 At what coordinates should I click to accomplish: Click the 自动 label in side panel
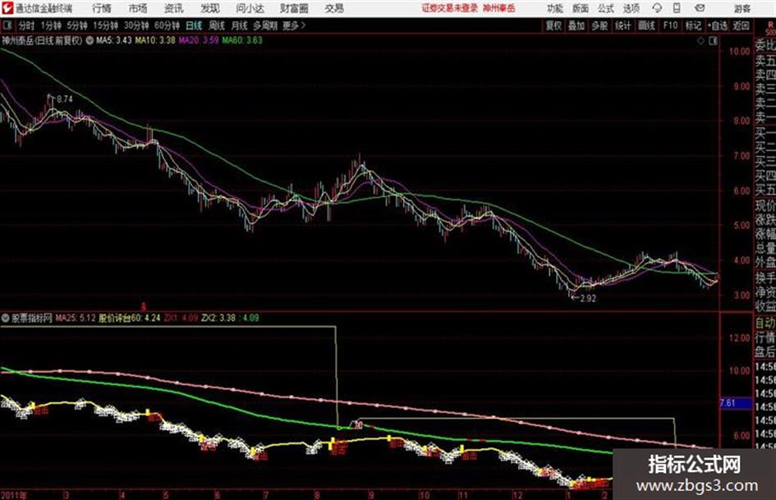pos(765,323)
